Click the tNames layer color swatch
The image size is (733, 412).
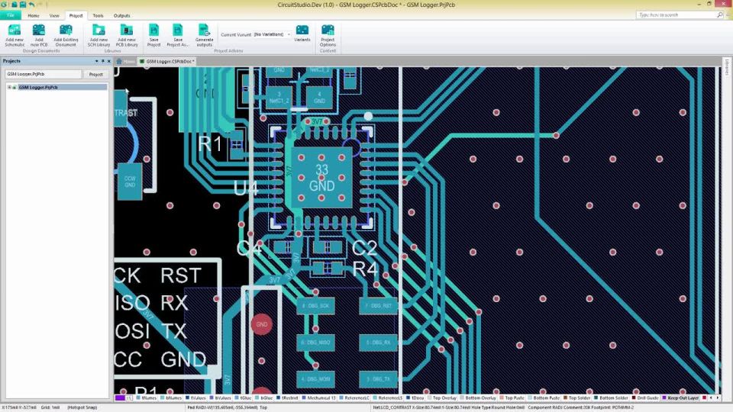(138, 398)
